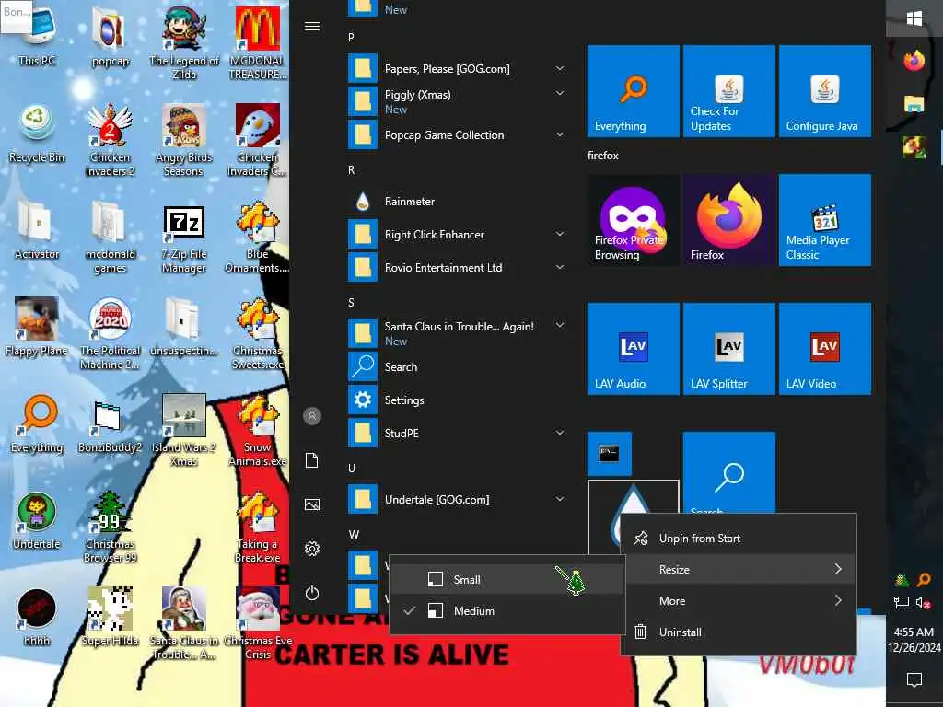Image resolution: width=943 pixels, height=707 pixels.
Task: Open Island Wars 2 Xmas desktop icon
Action: click(x=183, y=431)
